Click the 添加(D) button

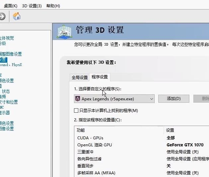(x=174, y=99)
